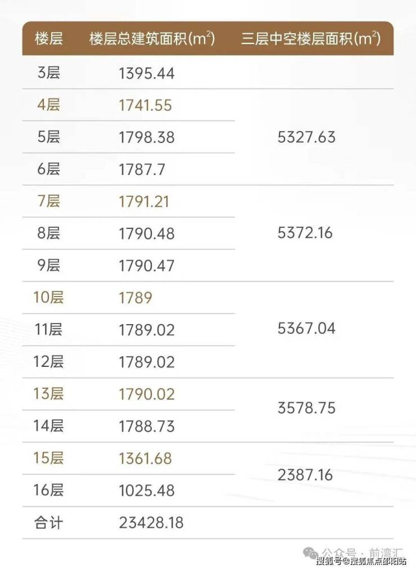Select the 2387.16 combined area value
Screen dimensions: 416x570
point(306,475)
